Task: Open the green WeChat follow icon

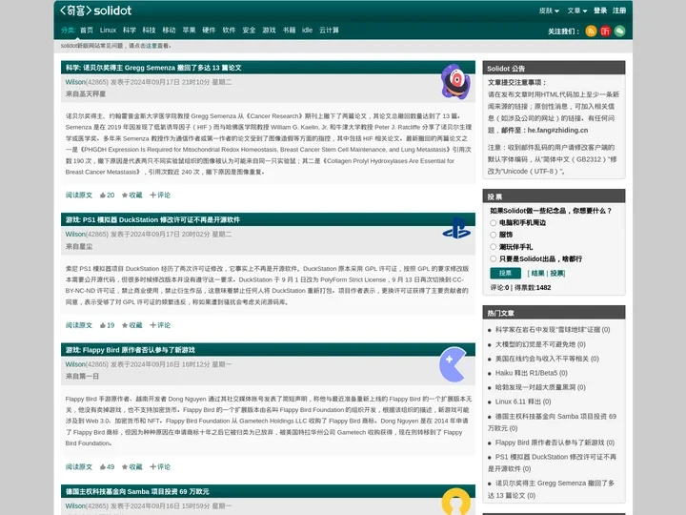Action: coord(619,31)
